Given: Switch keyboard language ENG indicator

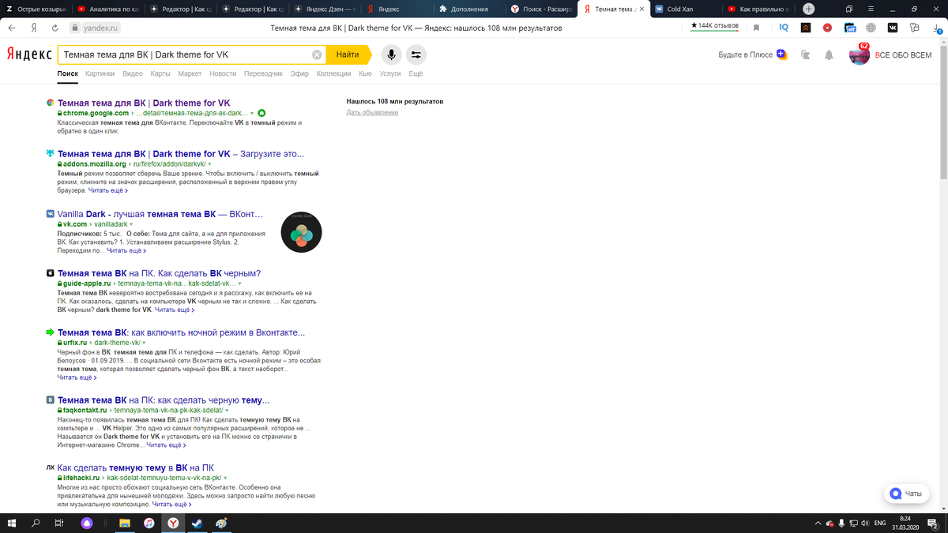Looking at the screenshot, I should pos(879,523).
